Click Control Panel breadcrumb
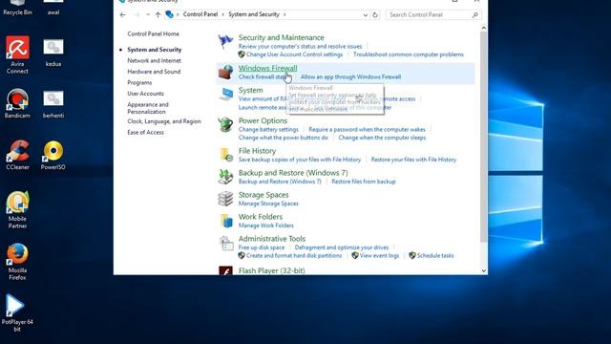The width and height of the screenshot is (611, 344). tap(200, 14)
